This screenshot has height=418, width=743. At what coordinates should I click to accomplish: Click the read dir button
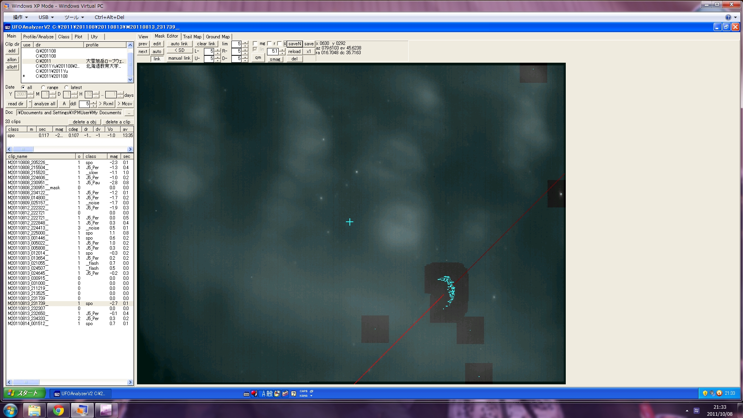click(16, 104)
